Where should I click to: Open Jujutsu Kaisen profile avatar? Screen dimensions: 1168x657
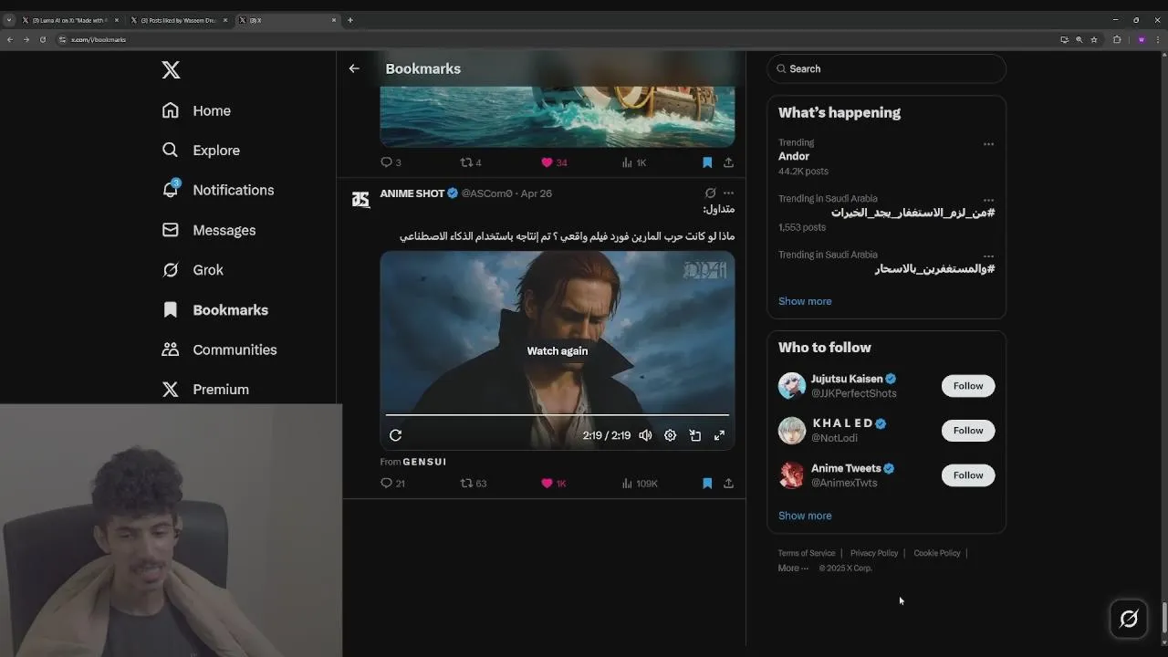click(791, 386)
